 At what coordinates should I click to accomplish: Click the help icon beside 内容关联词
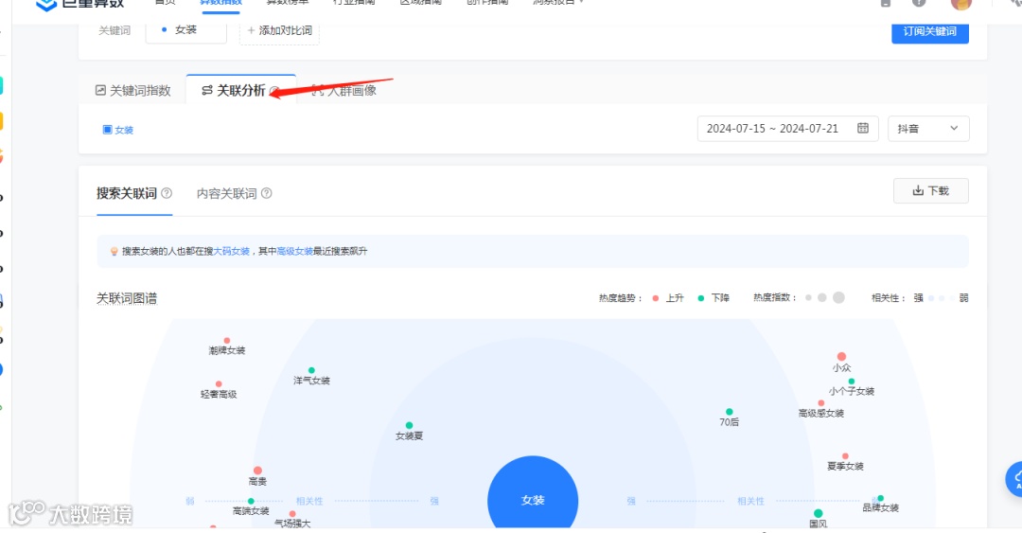click(x=267, y=193)
